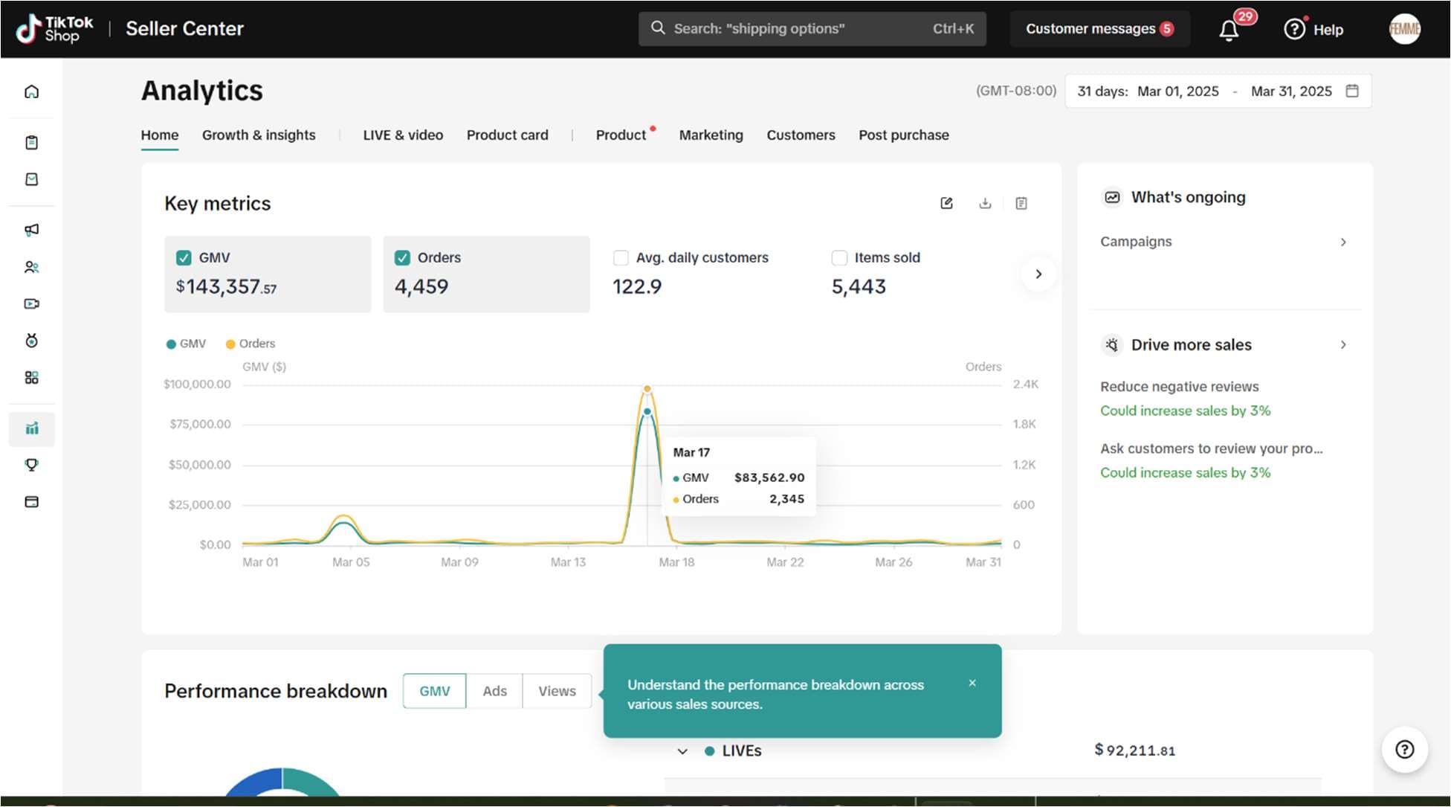Click the floating help question mark button
The image size is (1451, 807).
click(x=1404, y=749)
